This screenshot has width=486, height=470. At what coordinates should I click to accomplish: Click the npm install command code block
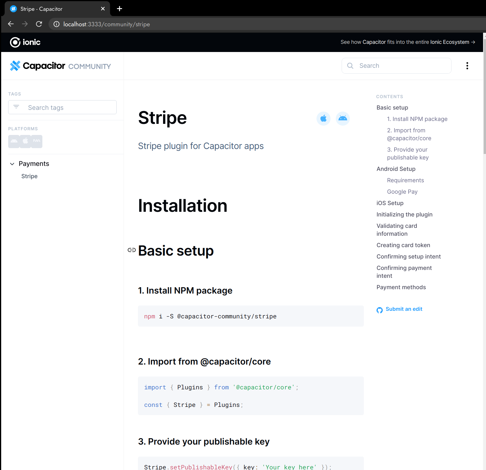(251, 316)
